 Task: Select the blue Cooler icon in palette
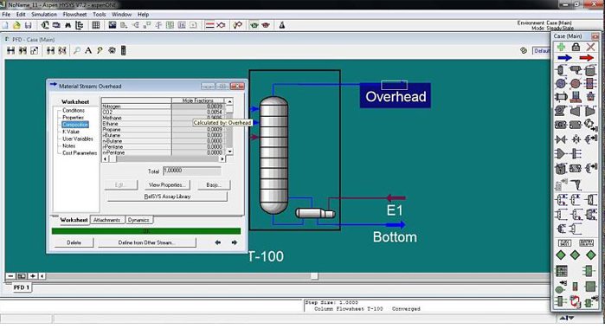pyautogui.click(x=561, y=83)
